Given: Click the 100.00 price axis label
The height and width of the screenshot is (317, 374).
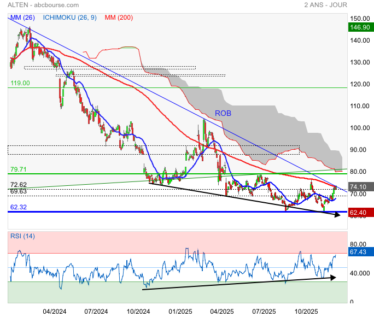Looking at the screenshot, I should tap(360, 128).
